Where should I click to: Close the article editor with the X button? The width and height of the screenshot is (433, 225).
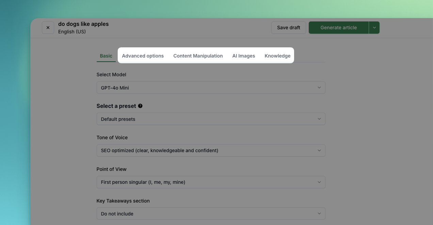pos(48,28)
